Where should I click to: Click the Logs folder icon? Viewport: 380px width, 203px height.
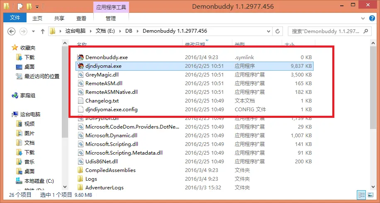tap(81, 179)
